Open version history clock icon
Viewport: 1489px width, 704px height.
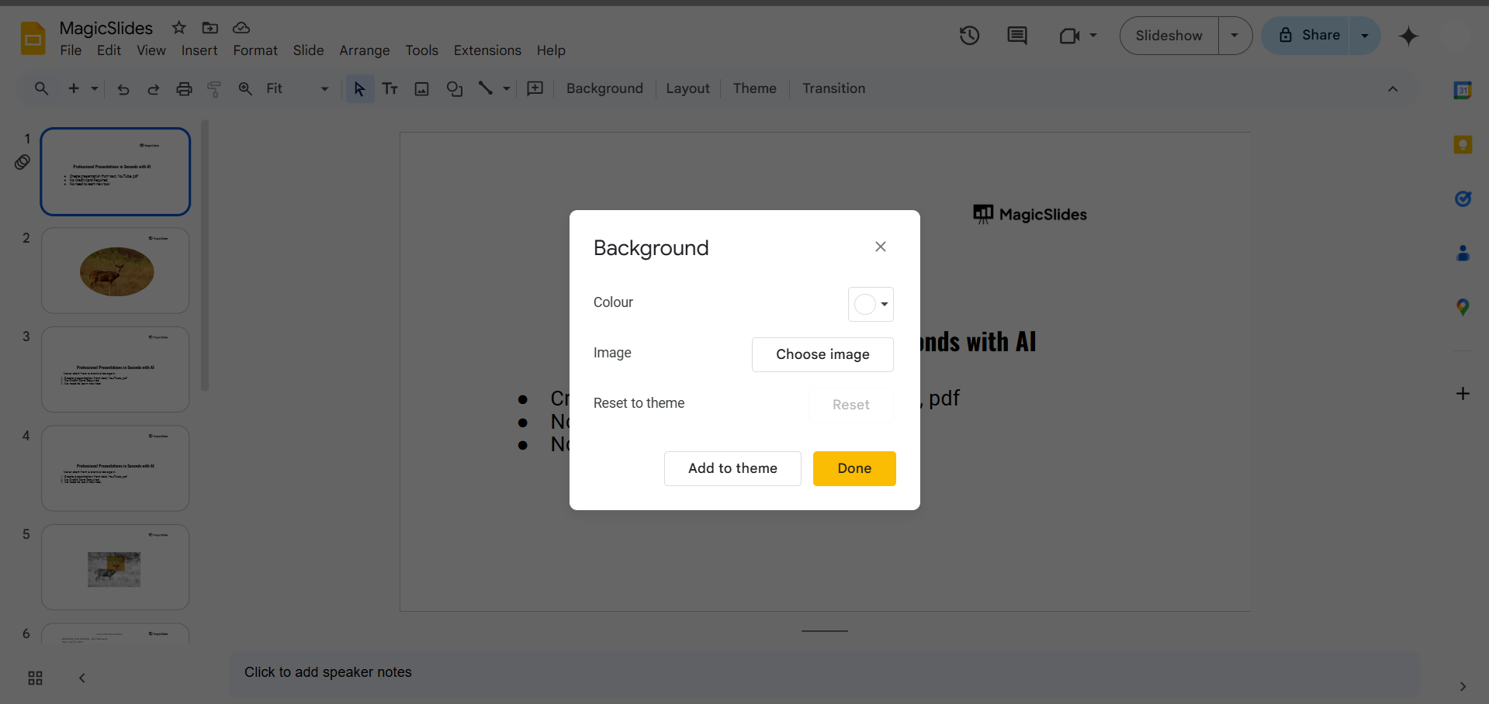[x=969, y=36]
